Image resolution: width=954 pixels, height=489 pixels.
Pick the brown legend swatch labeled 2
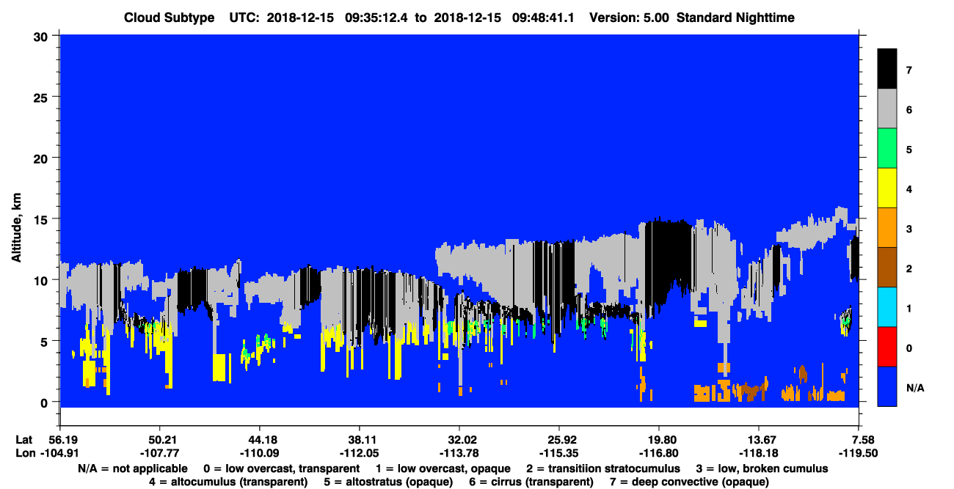click(x=887, y=268)
